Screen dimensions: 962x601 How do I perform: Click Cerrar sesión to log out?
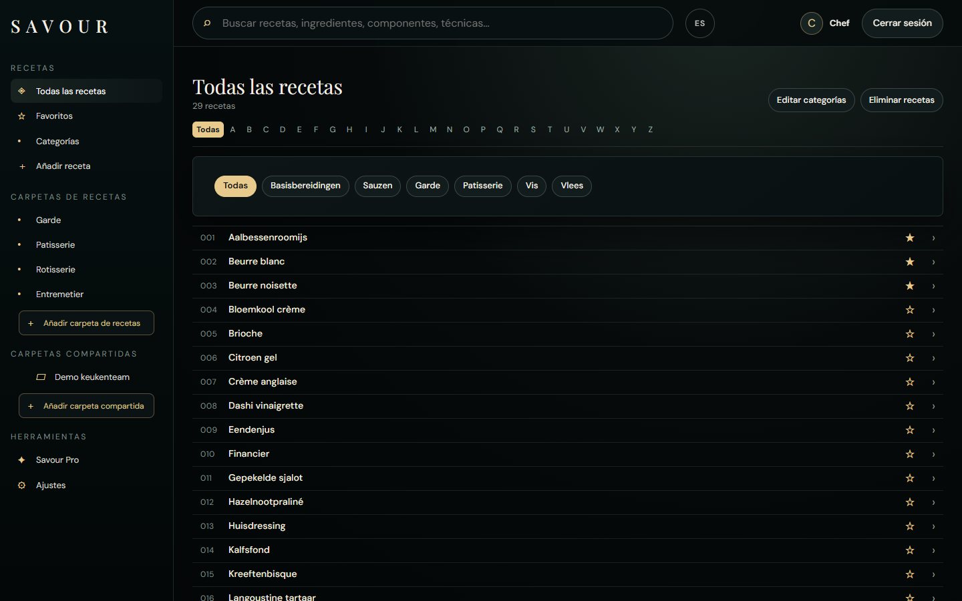(902, 23)
